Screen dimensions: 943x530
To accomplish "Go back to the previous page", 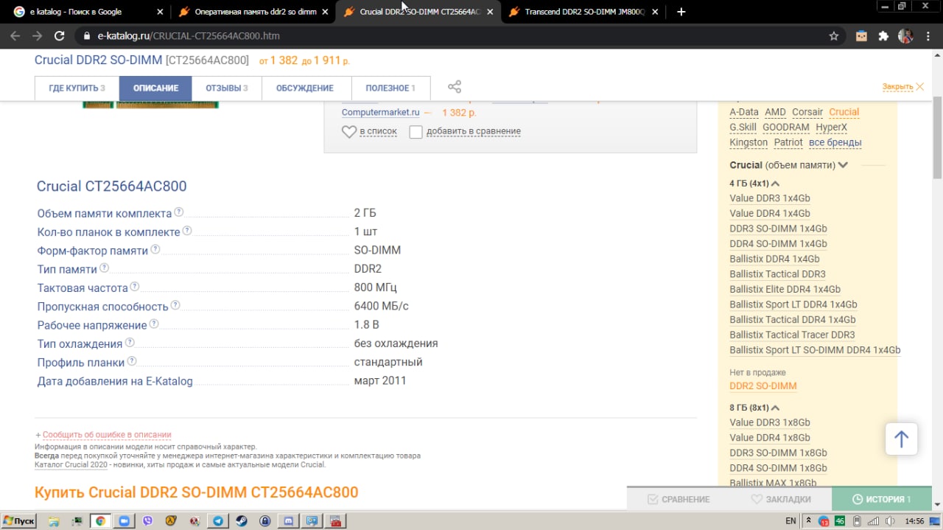I will tap(15, 35).
